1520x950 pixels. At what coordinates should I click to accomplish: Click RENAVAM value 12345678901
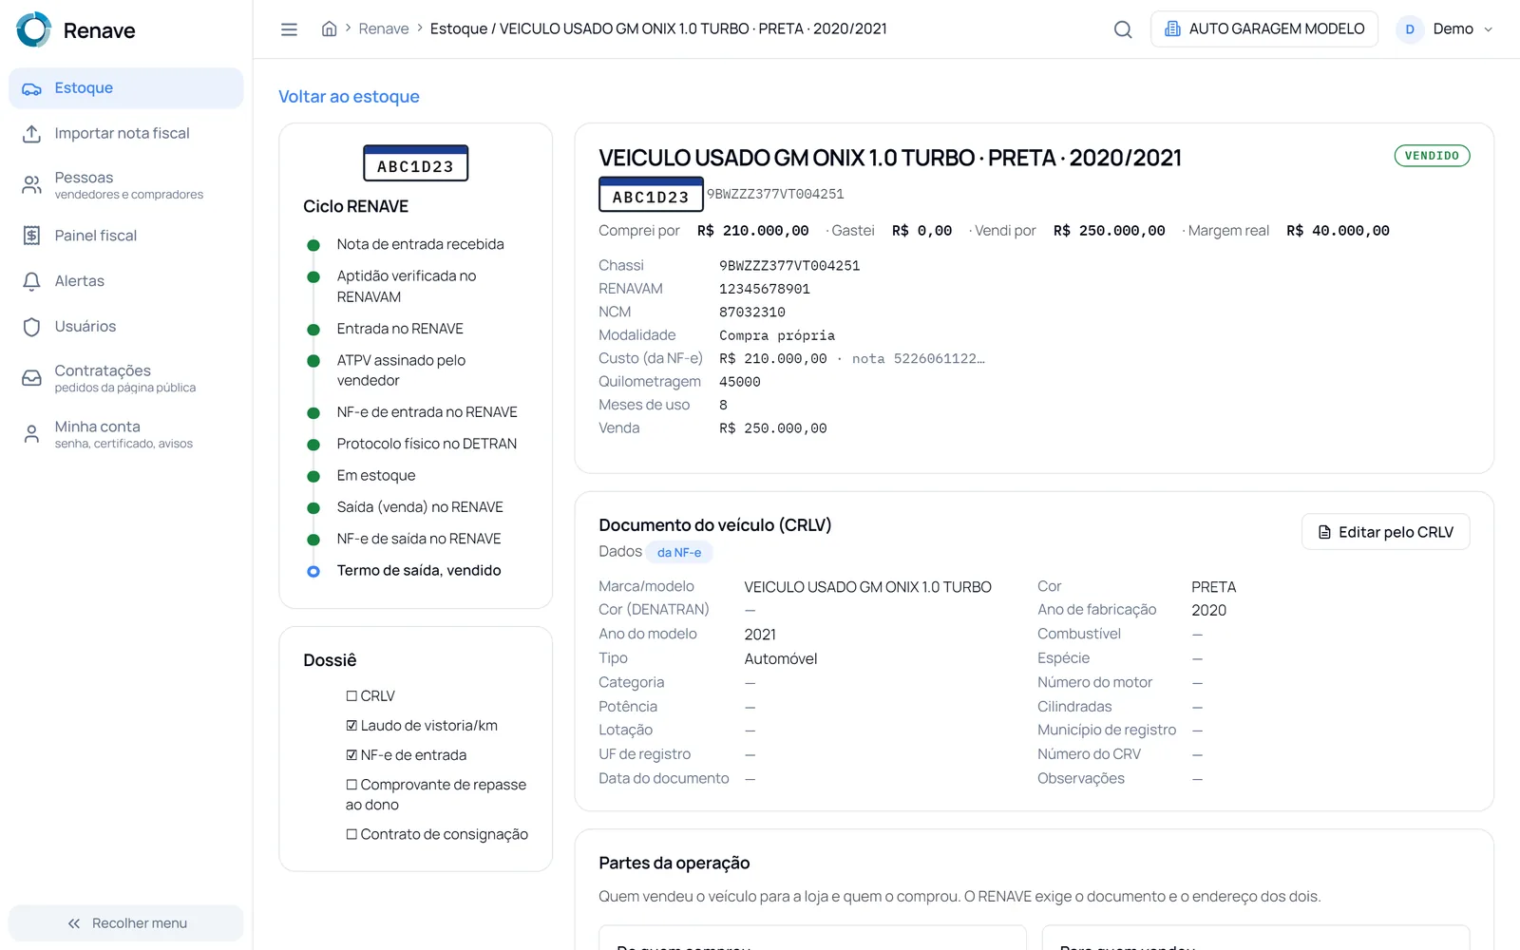pos(765,289)
